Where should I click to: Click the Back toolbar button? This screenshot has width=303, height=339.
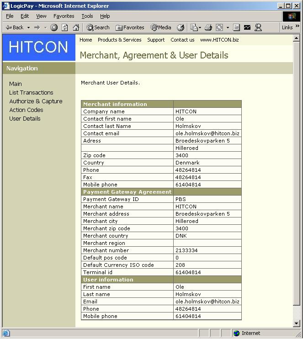[15, 27]
